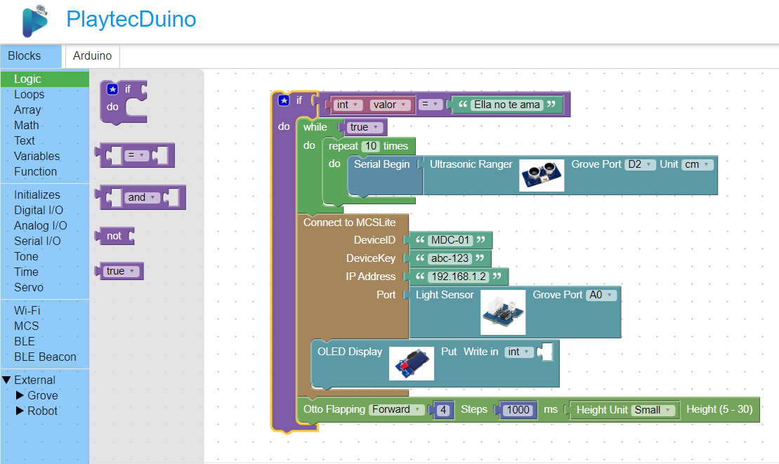Click the star icon on toolbox if block
Screen dimensions: 779x464
tap(112, 89)
